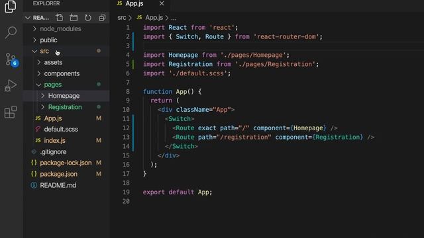Click the M status next to index.js
Image resolution: width=424 pixels, height=238 pixels.
99,141
